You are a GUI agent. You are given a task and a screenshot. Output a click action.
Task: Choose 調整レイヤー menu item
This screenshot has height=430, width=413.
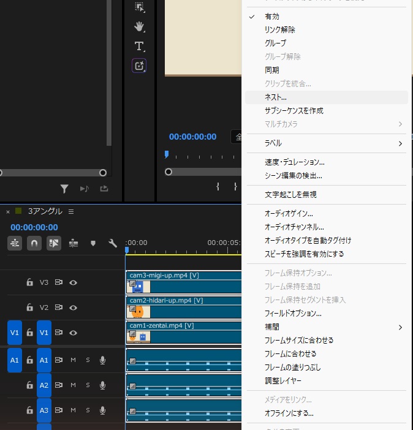coord(326,380)
